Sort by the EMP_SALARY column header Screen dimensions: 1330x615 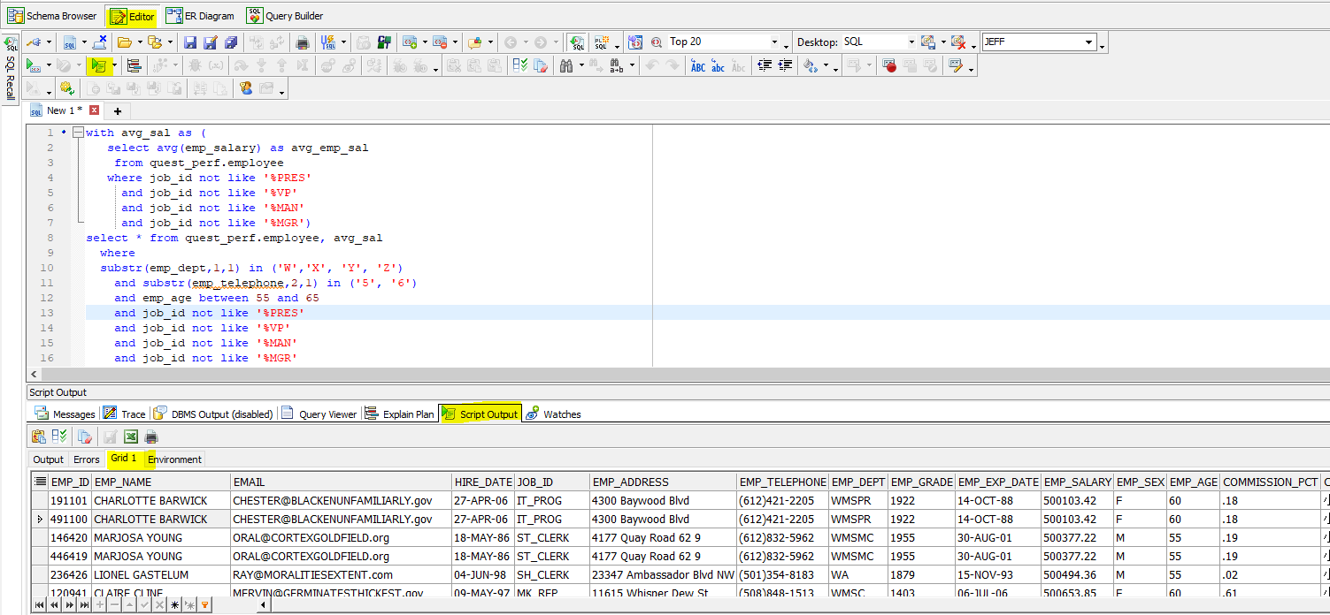point(1077,482)
